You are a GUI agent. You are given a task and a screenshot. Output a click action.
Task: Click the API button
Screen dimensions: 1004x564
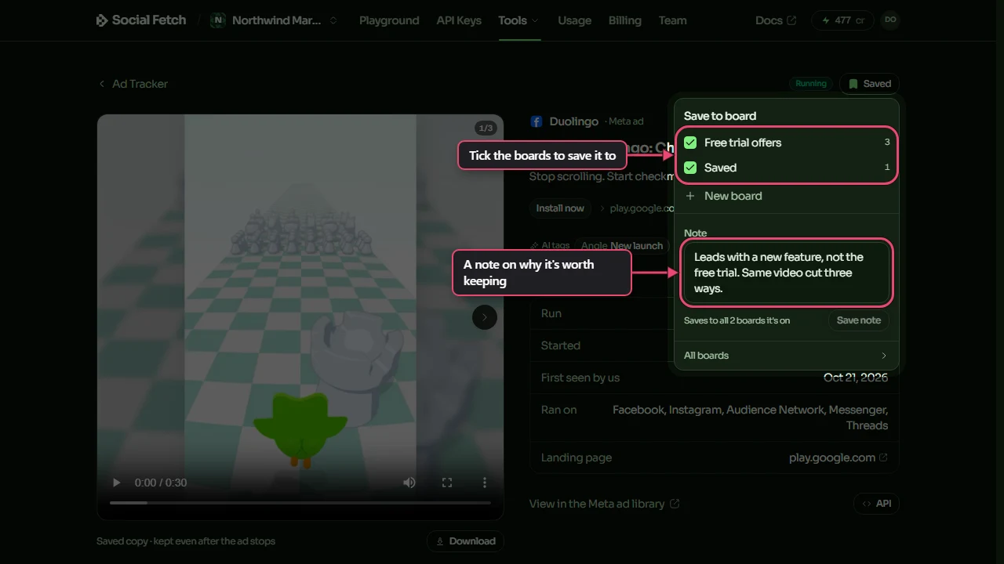coord(876,504)
